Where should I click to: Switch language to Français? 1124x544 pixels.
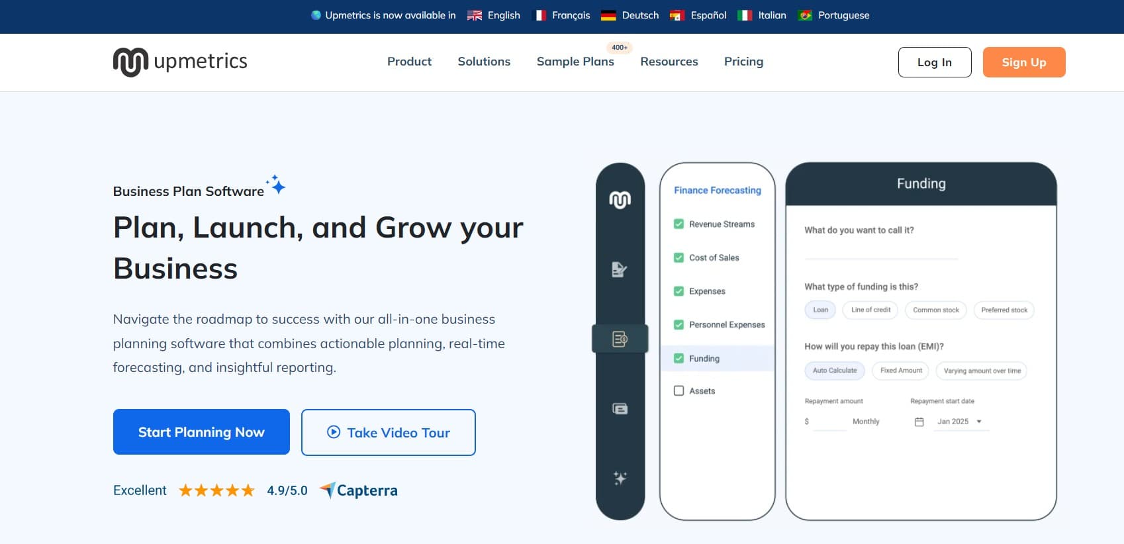[x=571, y=15]
